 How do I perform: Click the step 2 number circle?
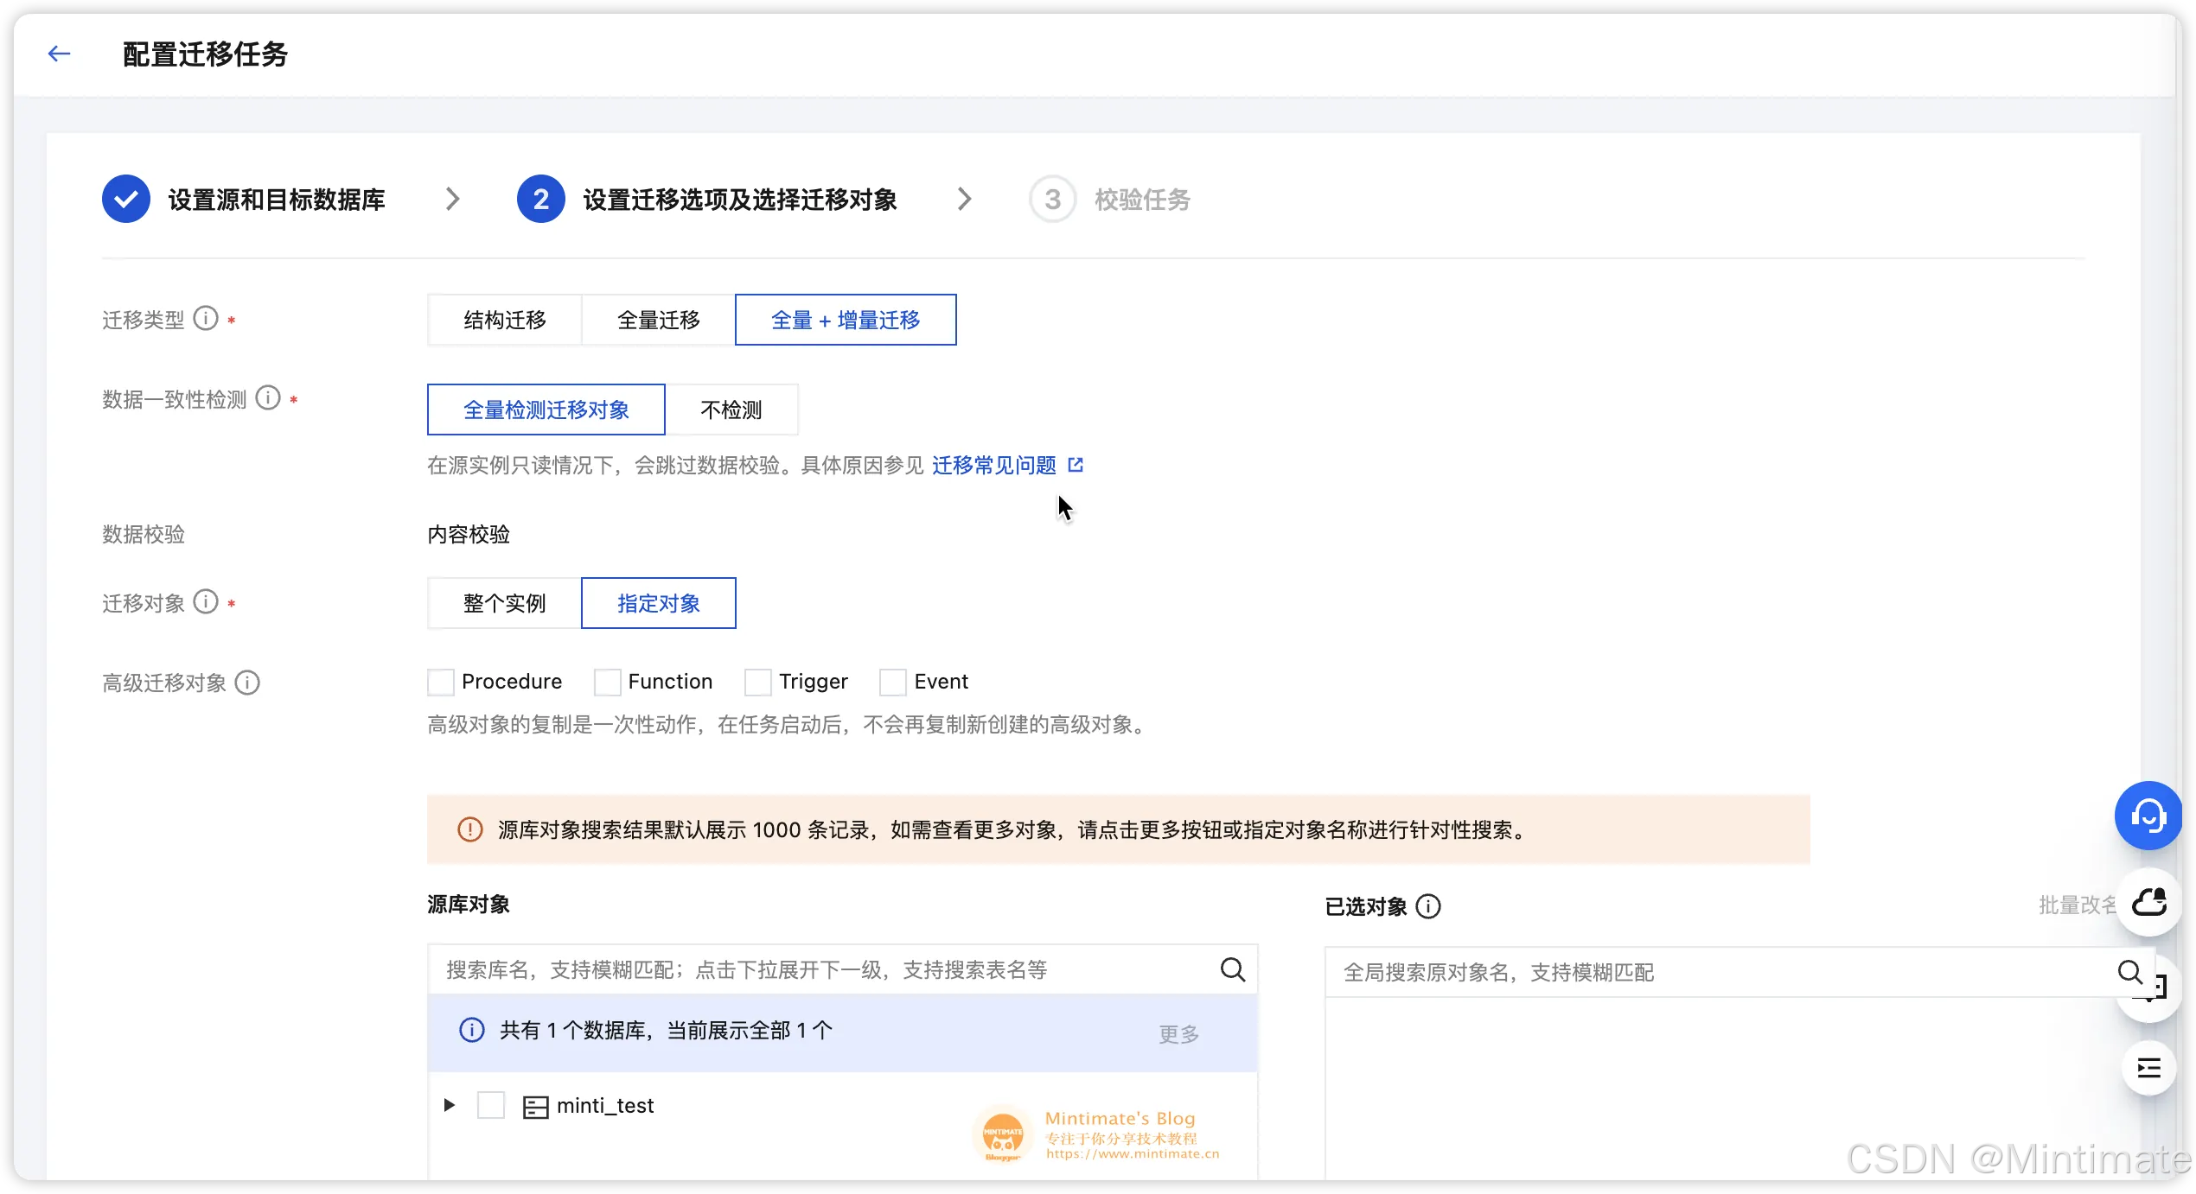(x=541, y=200)
